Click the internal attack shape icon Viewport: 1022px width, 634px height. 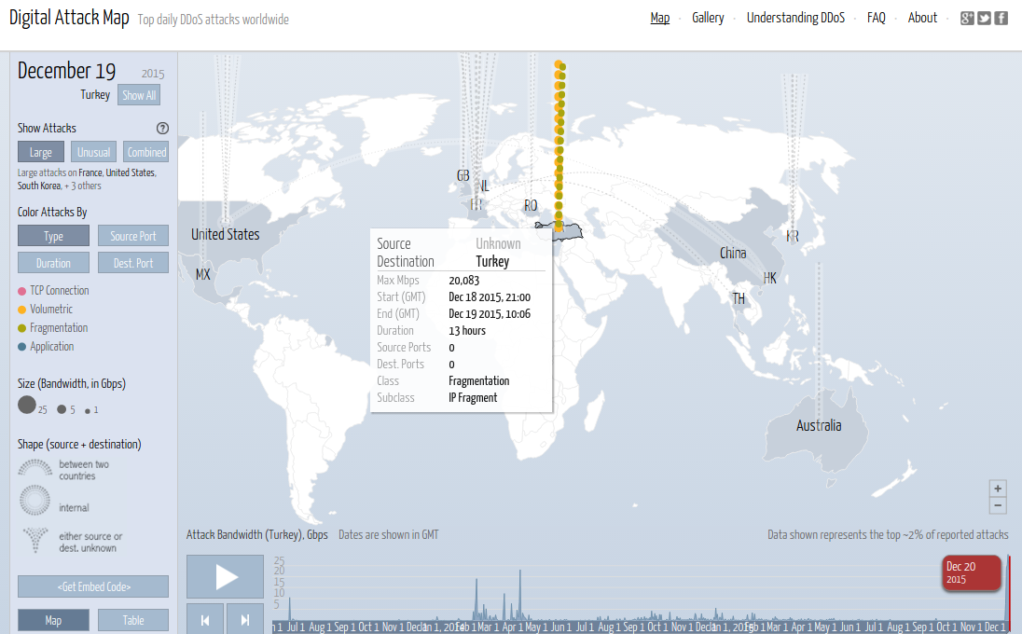tap(35, 500)
